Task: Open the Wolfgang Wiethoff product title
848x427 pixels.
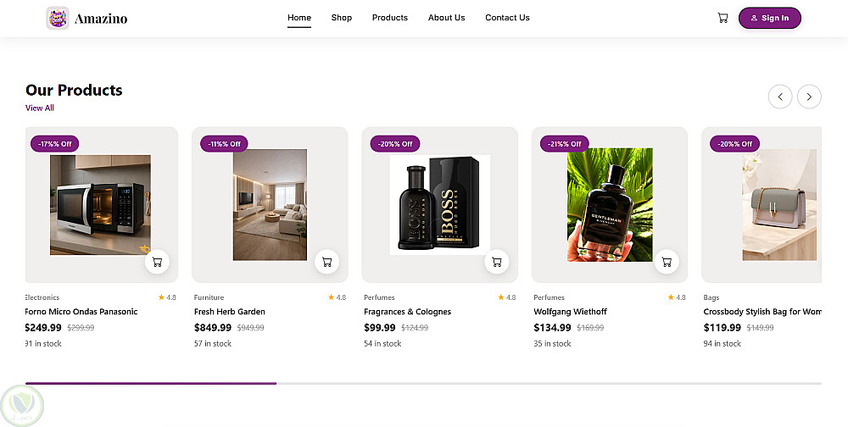Action: click(570, 312)
